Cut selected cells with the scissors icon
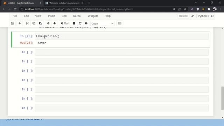Screen dimensions: 224x126 27,23
